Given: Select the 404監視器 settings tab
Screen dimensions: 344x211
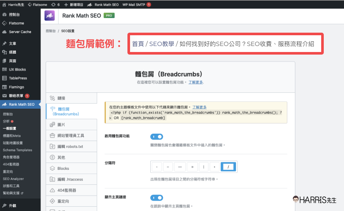Looking at the screenshot, I should (x=71, y=190).
